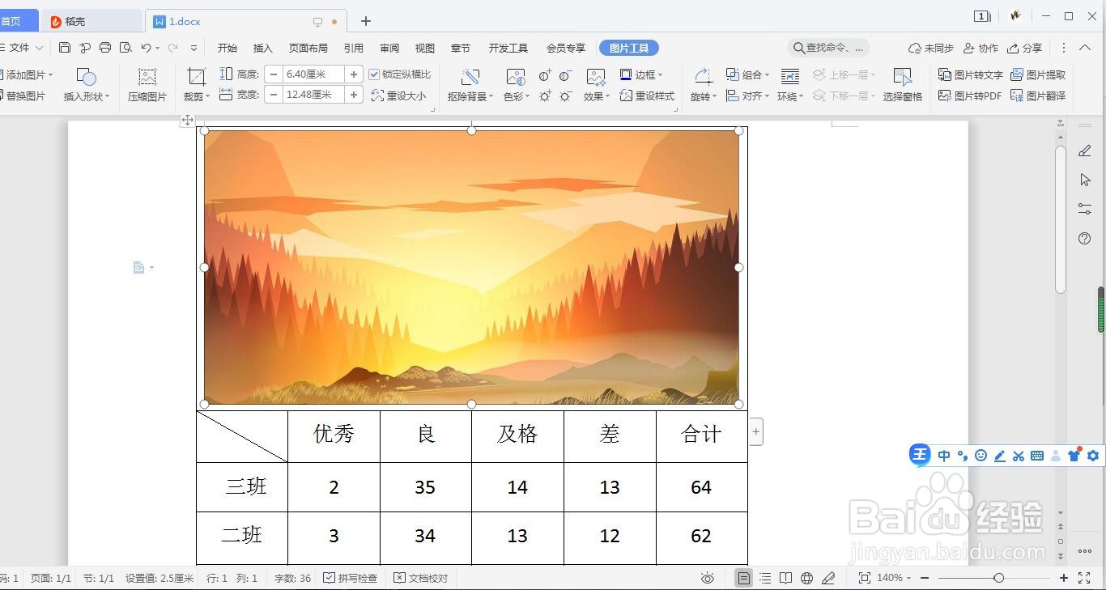Open the Page Layout (页面布局) tab
The width and height of the screenshot is (1106, 590).
[x=308, y=48]
